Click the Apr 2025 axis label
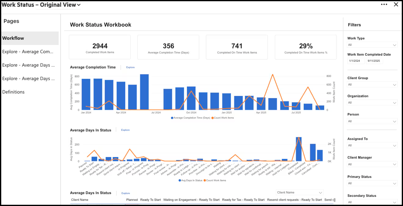The width and height of the screenshot is (403, 206). 261,112
